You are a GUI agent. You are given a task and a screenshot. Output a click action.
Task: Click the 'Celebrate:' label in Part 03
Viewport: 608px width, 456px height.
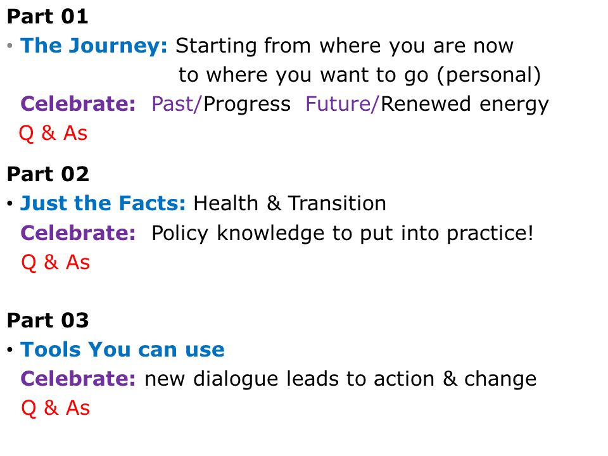78,379
